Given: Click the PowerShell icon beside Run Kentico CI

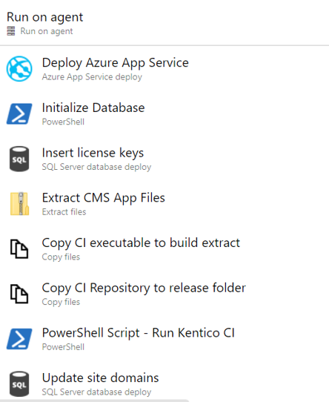Looking at the screenshot, I should pyautogui.click(x=19, y=339).
